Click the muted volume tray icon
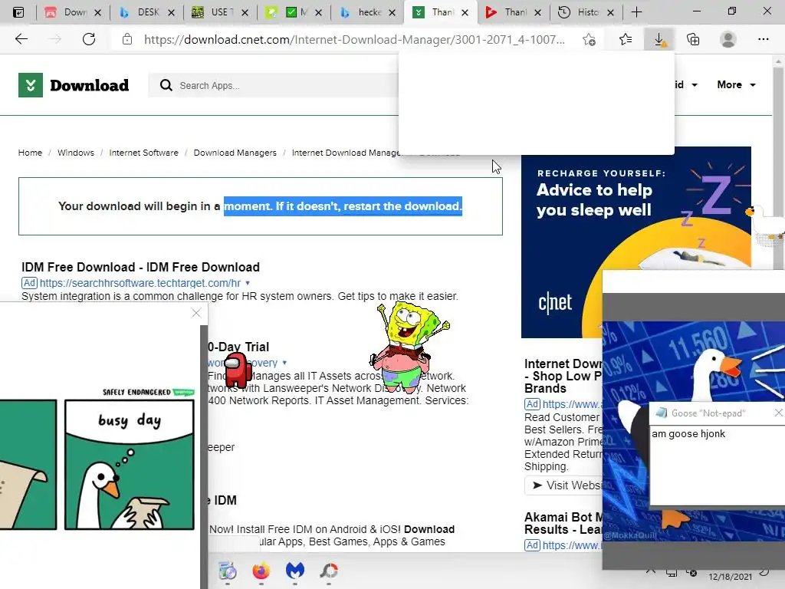The image size is (785, 589). point(691,573)
